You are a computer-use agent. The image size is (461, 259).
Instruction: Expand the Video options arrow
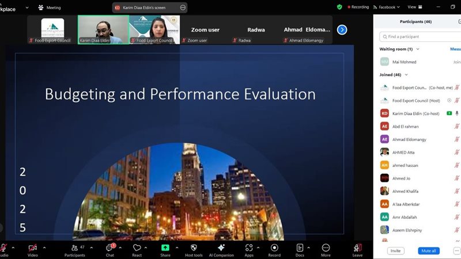[x=44, y=247]
